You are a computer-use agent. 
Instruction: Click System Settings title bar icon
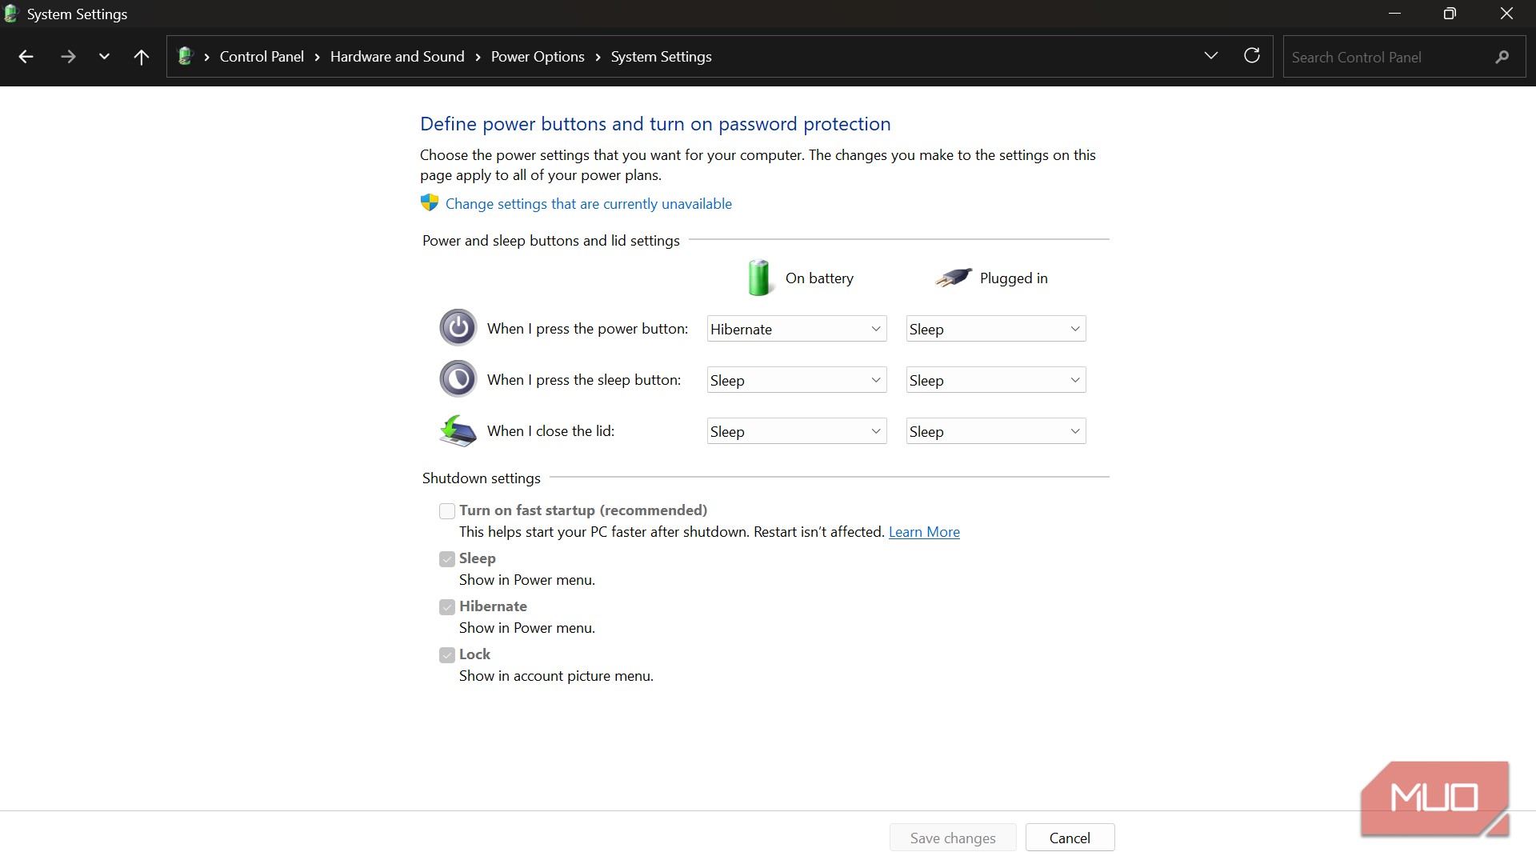11,14
